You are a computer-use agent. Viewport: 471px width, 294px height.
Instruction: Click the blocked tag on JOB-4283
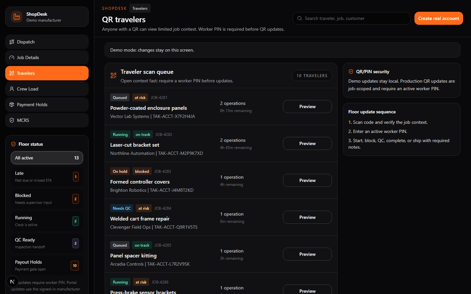click(x=142, y=171)
